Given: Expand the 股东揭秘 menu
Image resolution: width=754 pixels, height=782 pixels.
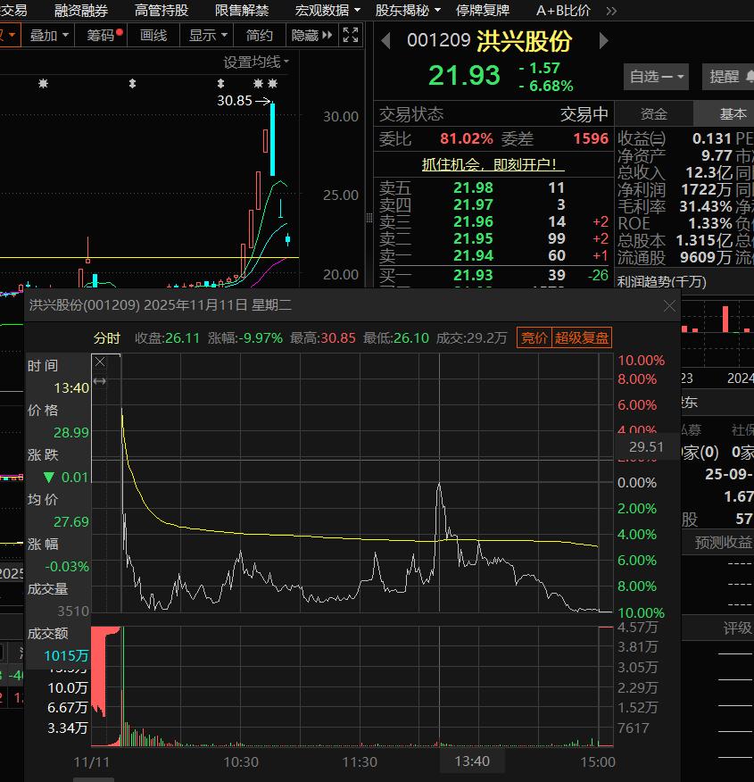Looking at the screenshot, I should point(408,10).
